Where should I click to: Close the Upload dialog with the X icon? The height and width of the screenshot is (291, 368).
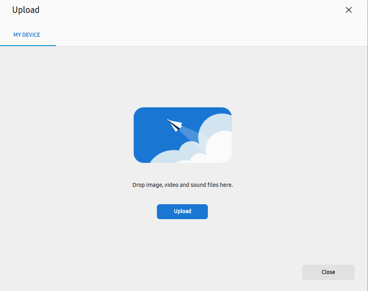coord(349,10)
